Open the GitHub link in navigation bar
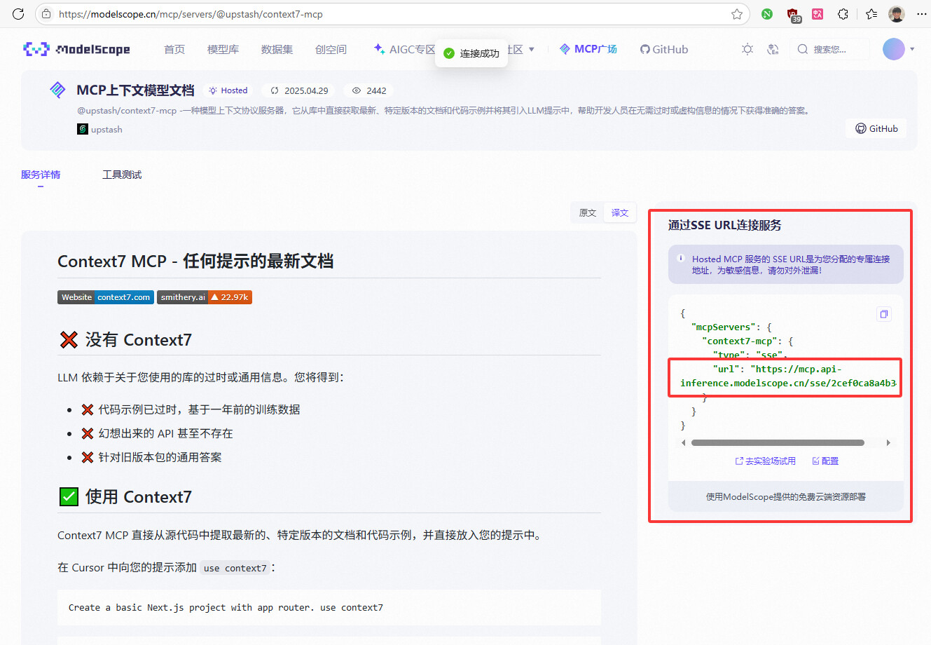The height and width of the screenshot is (645, 931). click(x=664, y=49)
